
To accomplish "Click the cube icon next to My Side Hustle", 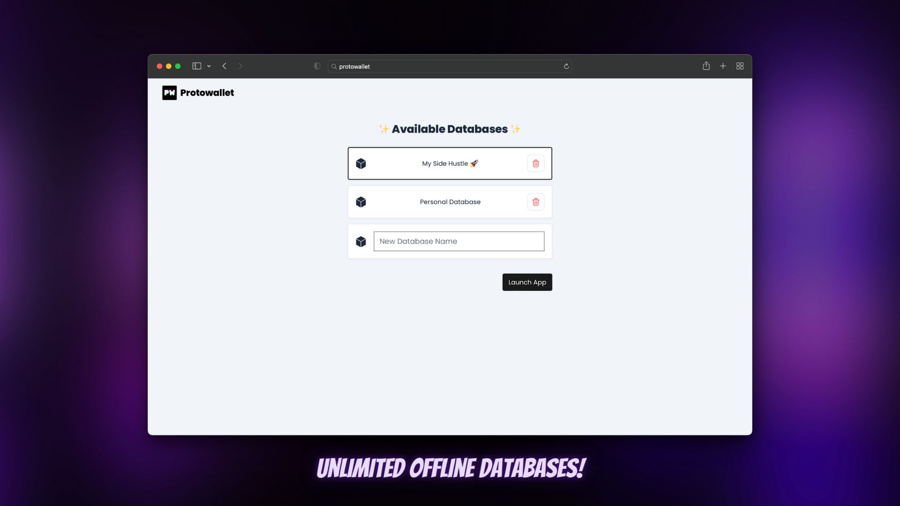I will [360, 163].
